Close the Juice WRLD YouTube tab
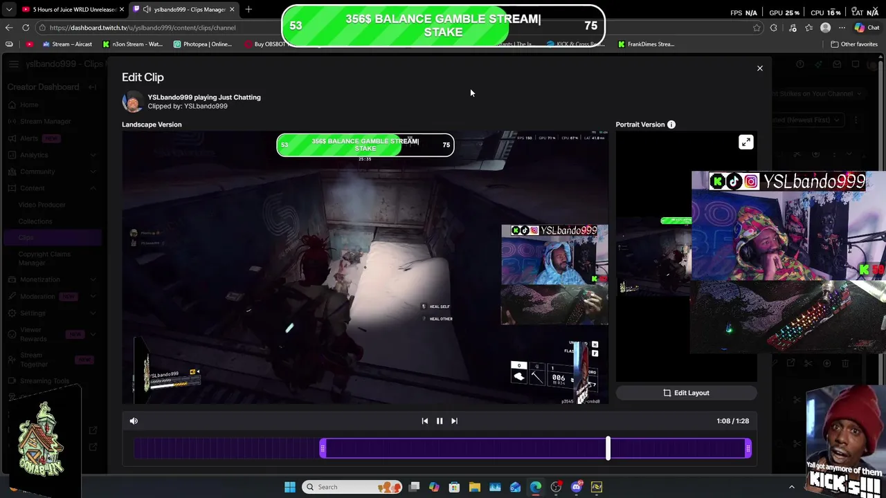The image size is (886, 498). (x=122, y=9)
